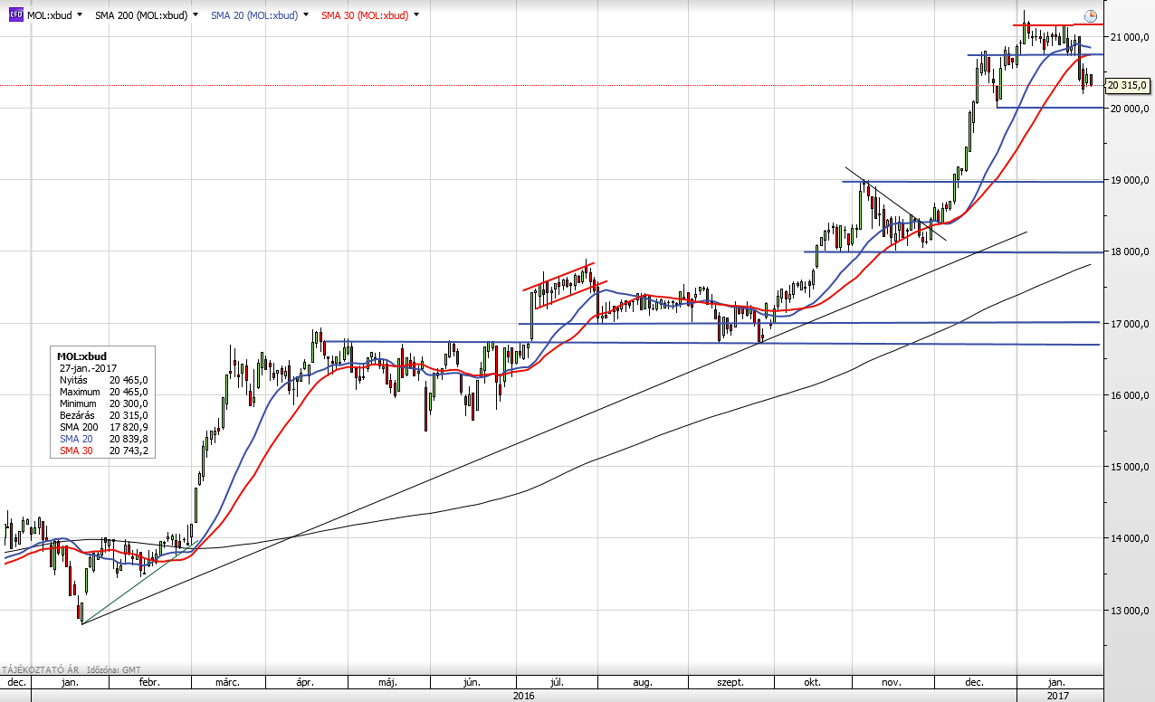The image size is (1155, 702).
Task: Open the clock icon at chart top right
Action: (x=1090, y=16)
